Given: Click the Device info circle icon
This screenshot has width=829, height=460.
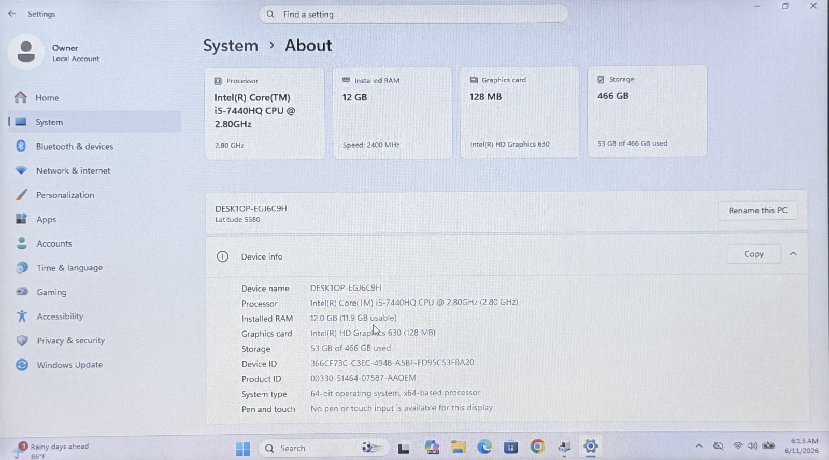Looking at the screenshot, I should [x=222, y=256].
